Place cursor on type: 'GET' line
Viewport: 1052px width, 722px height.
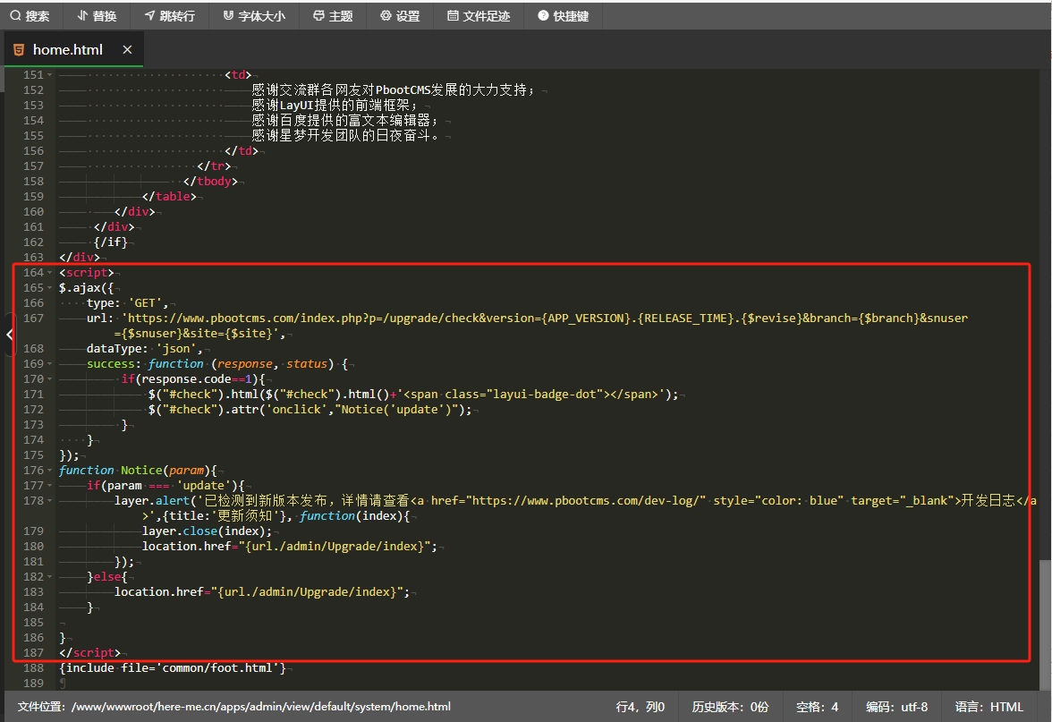coord(127,302)
